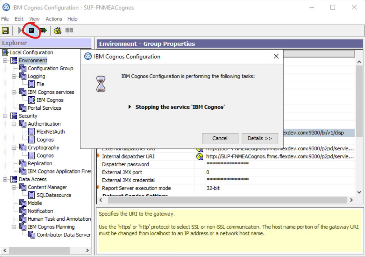The image size is (365, 257).
Task: Click the Data Access group icon
Action: (x=14, y=179)
